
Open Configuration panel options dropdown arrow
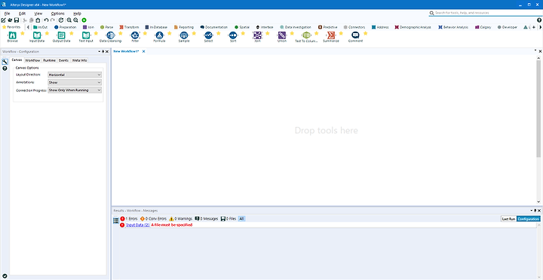100,51
